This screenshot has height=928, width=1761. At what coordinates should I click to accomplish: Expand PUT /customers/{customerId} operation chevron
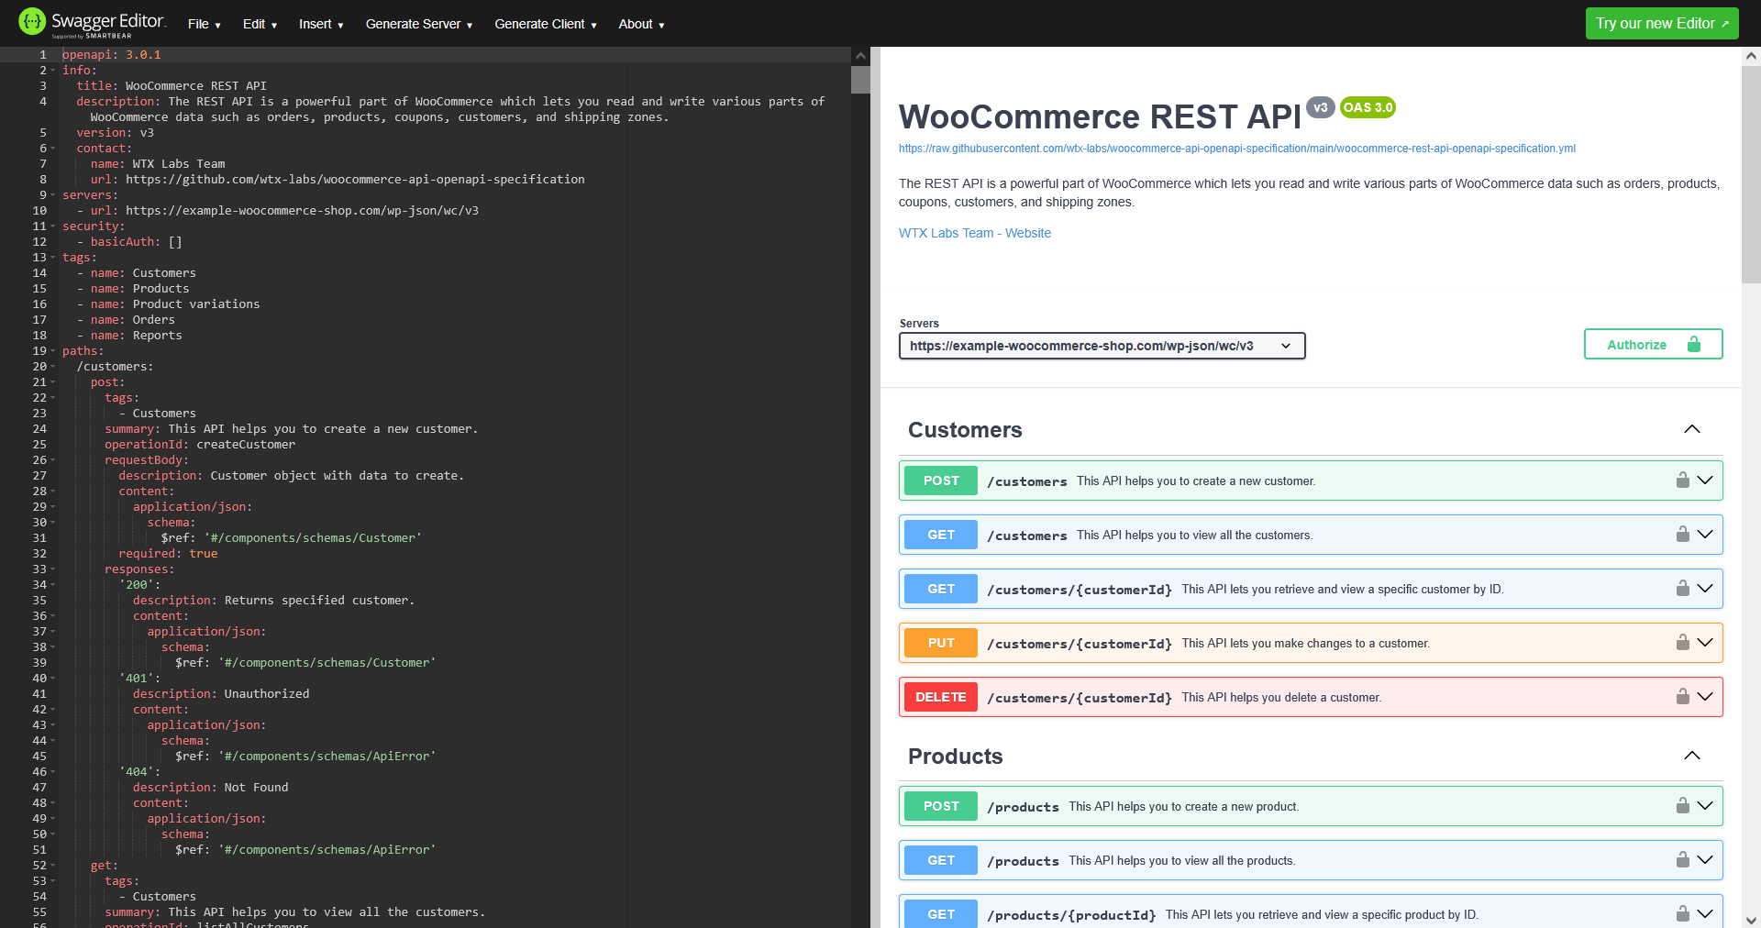pyautogui.click(x=1705, y=642)
